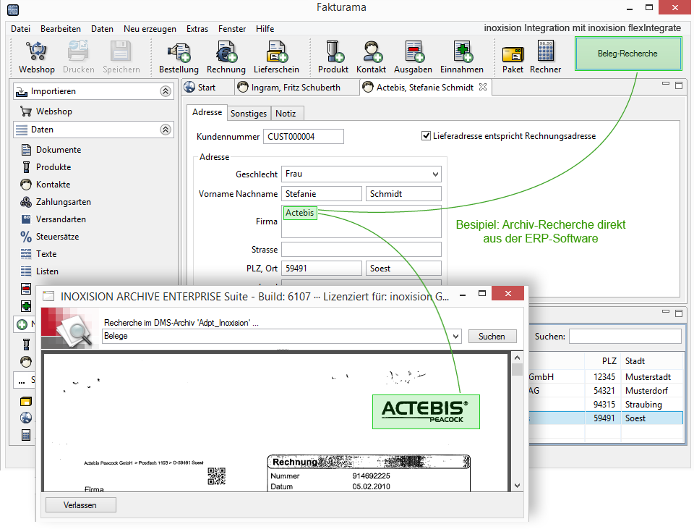Click the Suchen button in archive window

(x=492, y=337)
